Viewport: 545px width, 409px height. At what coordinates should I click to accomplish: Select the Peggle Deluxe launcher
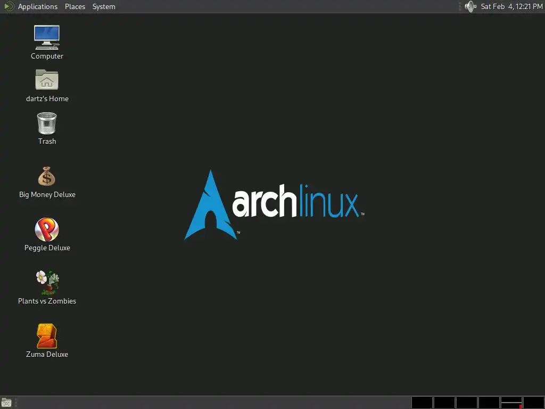(47, 235)
